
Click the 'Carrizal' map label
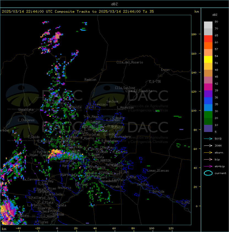click(x=81, y=185)
